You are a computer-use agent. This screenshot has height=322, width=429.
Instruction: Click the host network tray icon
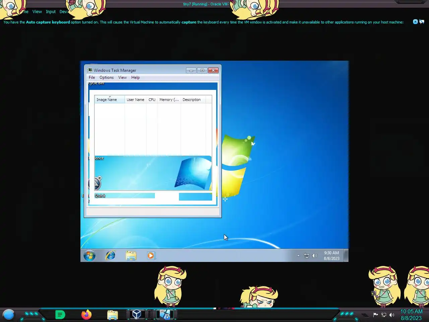pos(384,315)
